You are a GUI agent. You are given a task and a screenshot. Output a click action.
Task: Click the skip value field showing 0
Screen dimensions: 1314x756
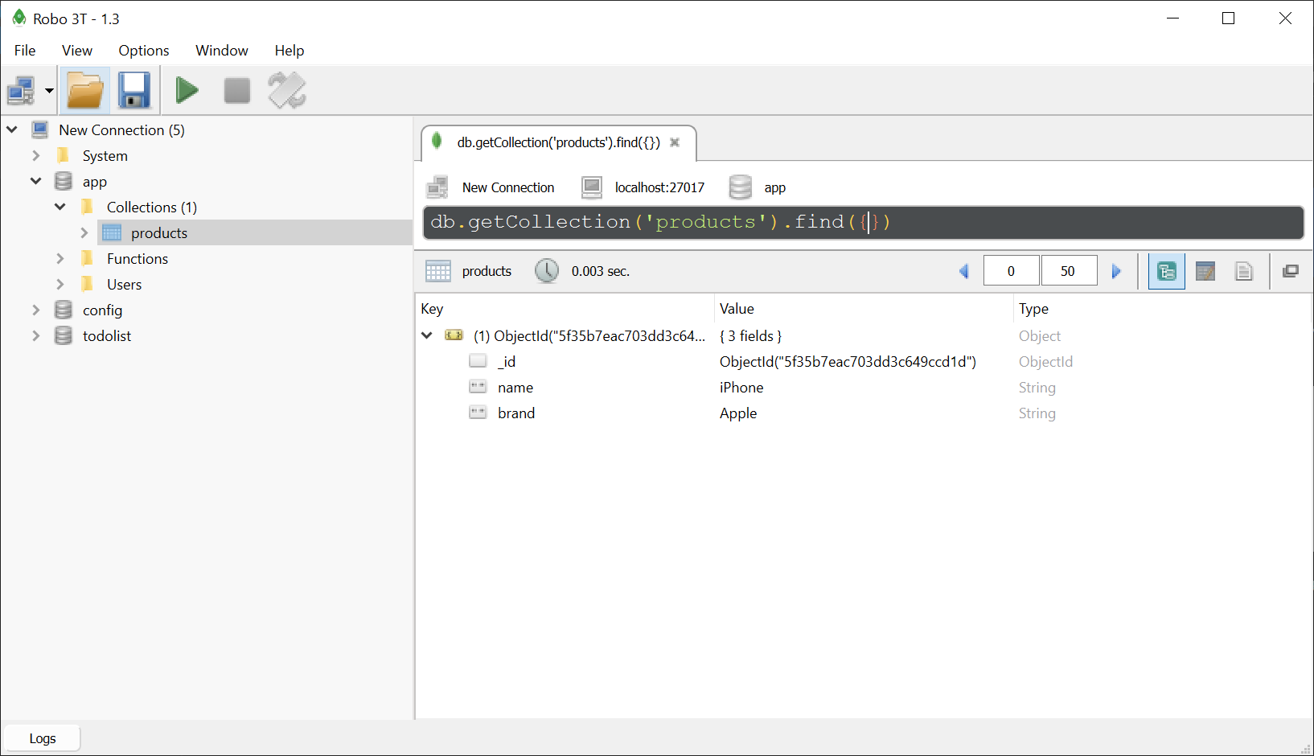1011,271
